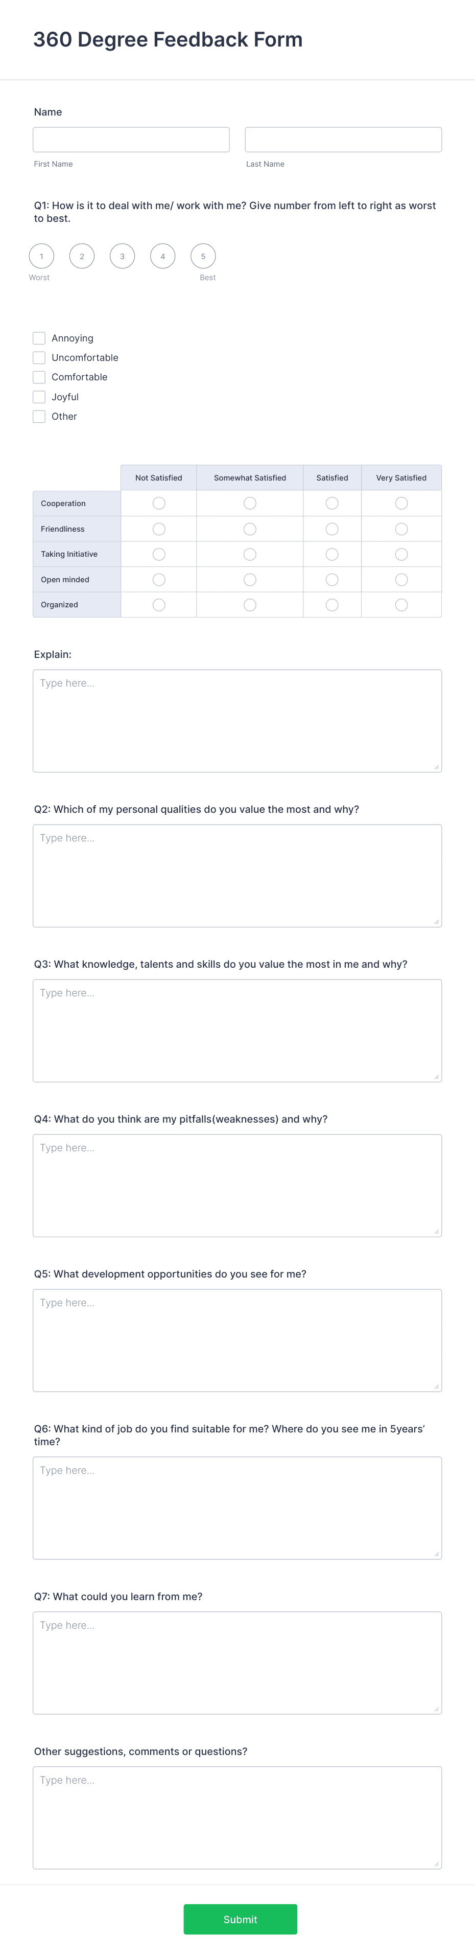Tick the Comfortable checkbox
Viewport: 475px width, 1960px height.
click(39, 377)
